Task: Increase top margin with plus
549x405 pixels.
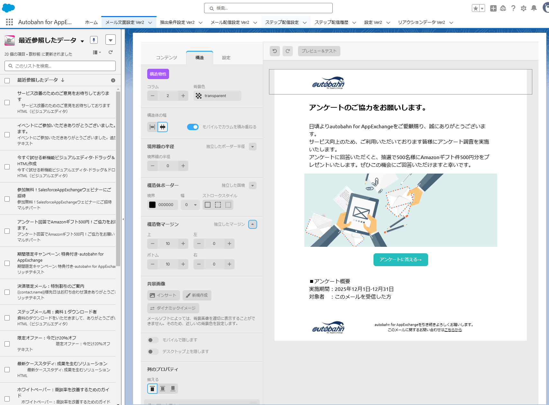Action: tap(183, 244)
